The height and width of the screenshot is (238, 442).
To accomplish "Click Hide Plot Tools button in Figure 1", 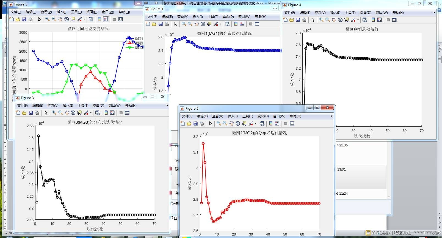I will (251, 24).
